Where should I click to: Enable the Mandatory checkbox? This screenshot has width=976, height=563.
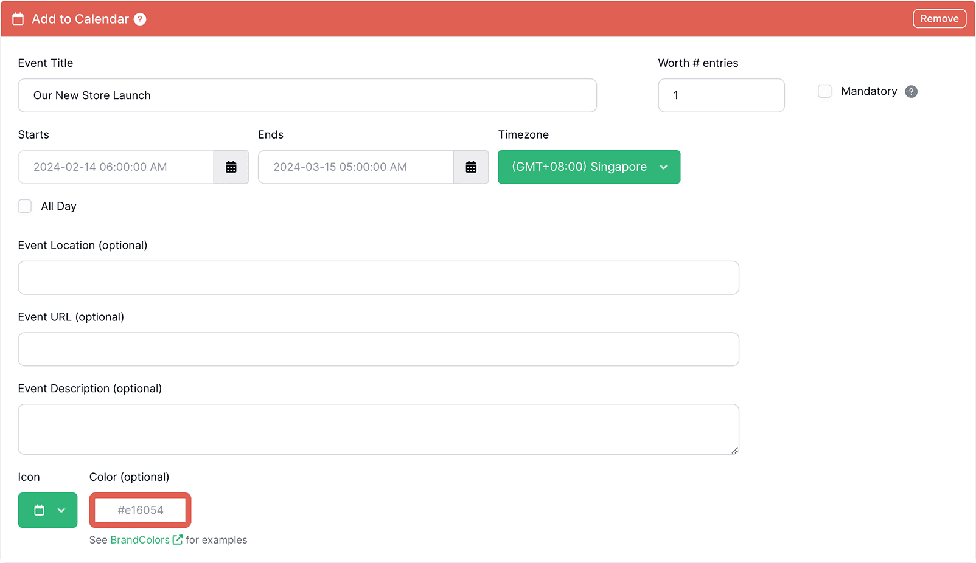pos(824,91)
